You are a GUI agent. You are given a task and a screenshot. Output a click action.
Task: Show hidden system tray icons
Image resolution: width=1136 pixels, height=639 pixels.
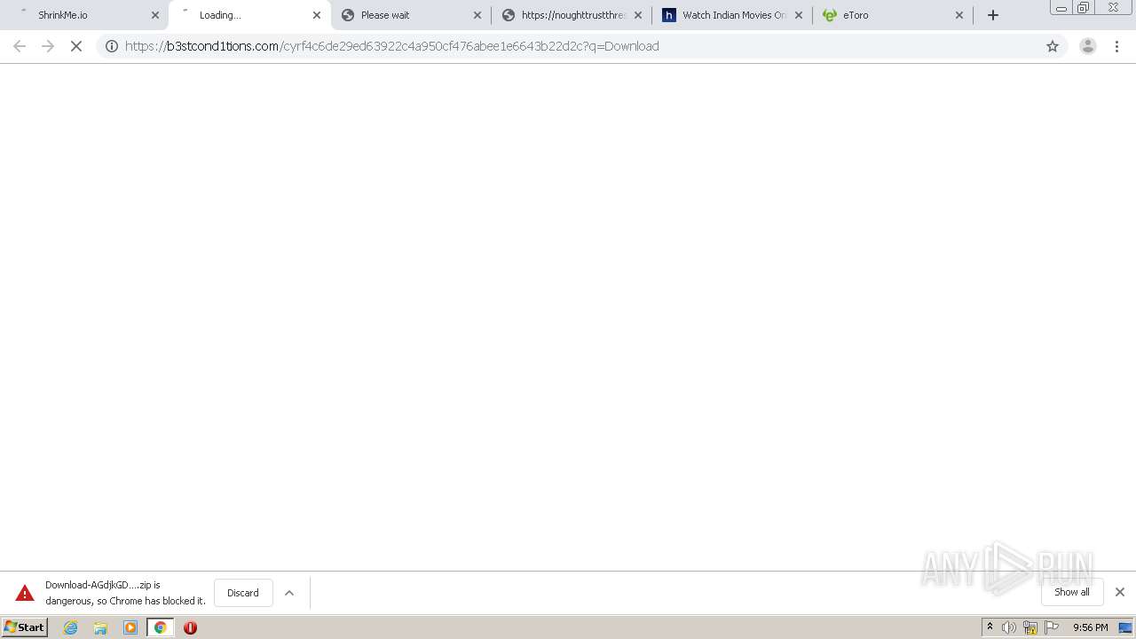[990, 627]
